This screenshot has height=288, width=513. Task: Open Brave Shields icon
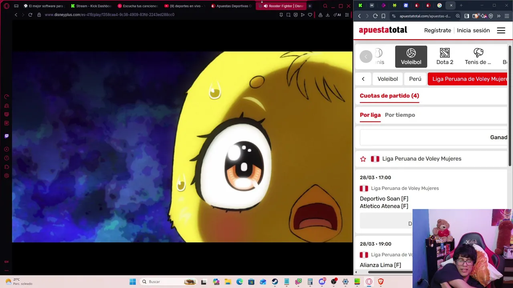[x=491, y=16]
